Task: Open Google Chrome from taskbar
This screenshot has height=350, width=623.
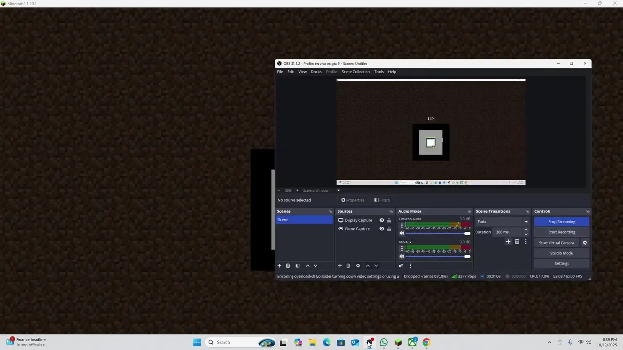Action: 426,342
